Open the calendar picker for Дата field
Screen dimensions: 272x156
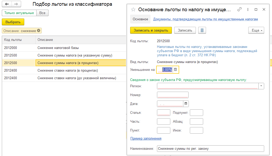(186, 104)
